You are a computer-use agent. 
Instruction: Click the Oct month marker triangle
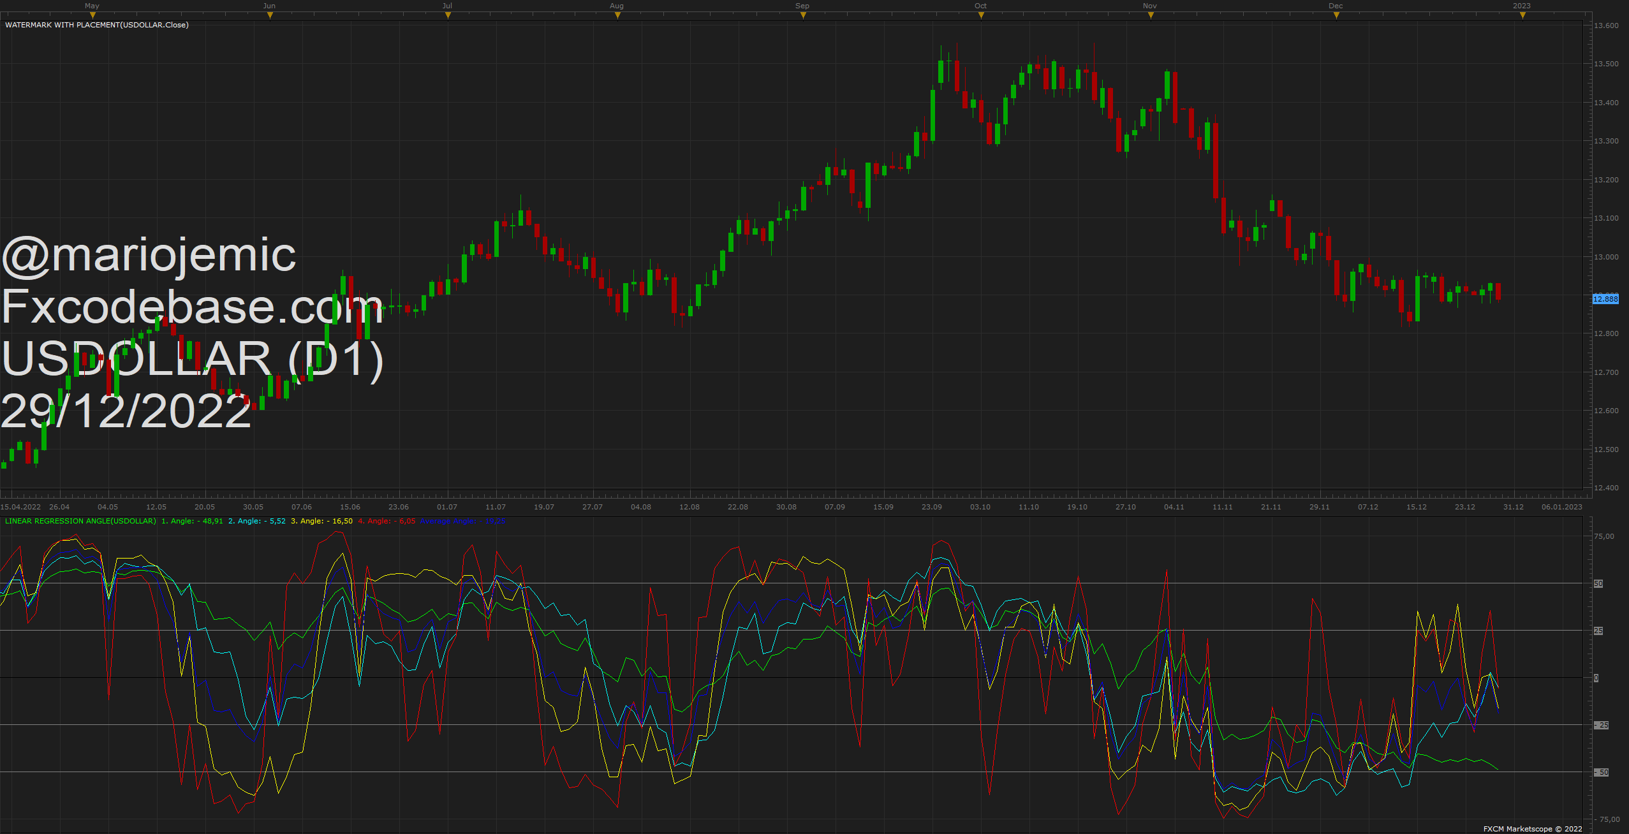click(x=981, y=15)
